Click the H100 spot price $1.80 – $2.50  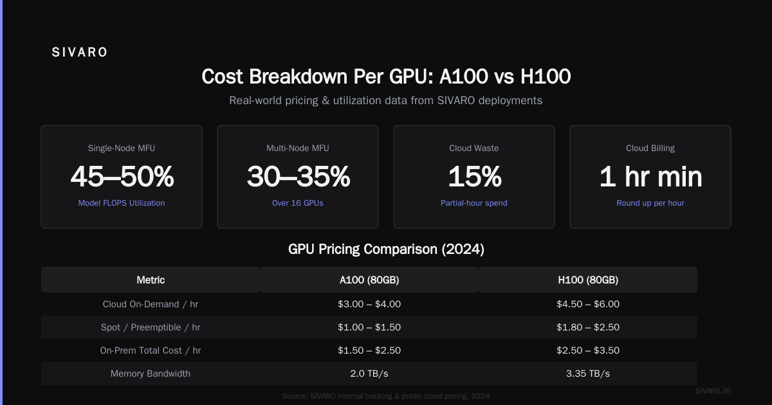click(x=588, y=327)
